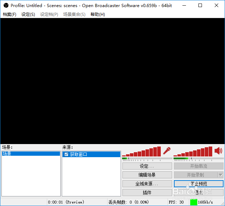The height and width of the screenshot is (206, 225).
Task: Minimize the OBS window
Action: pyautogui.click(x=184, y=5)
